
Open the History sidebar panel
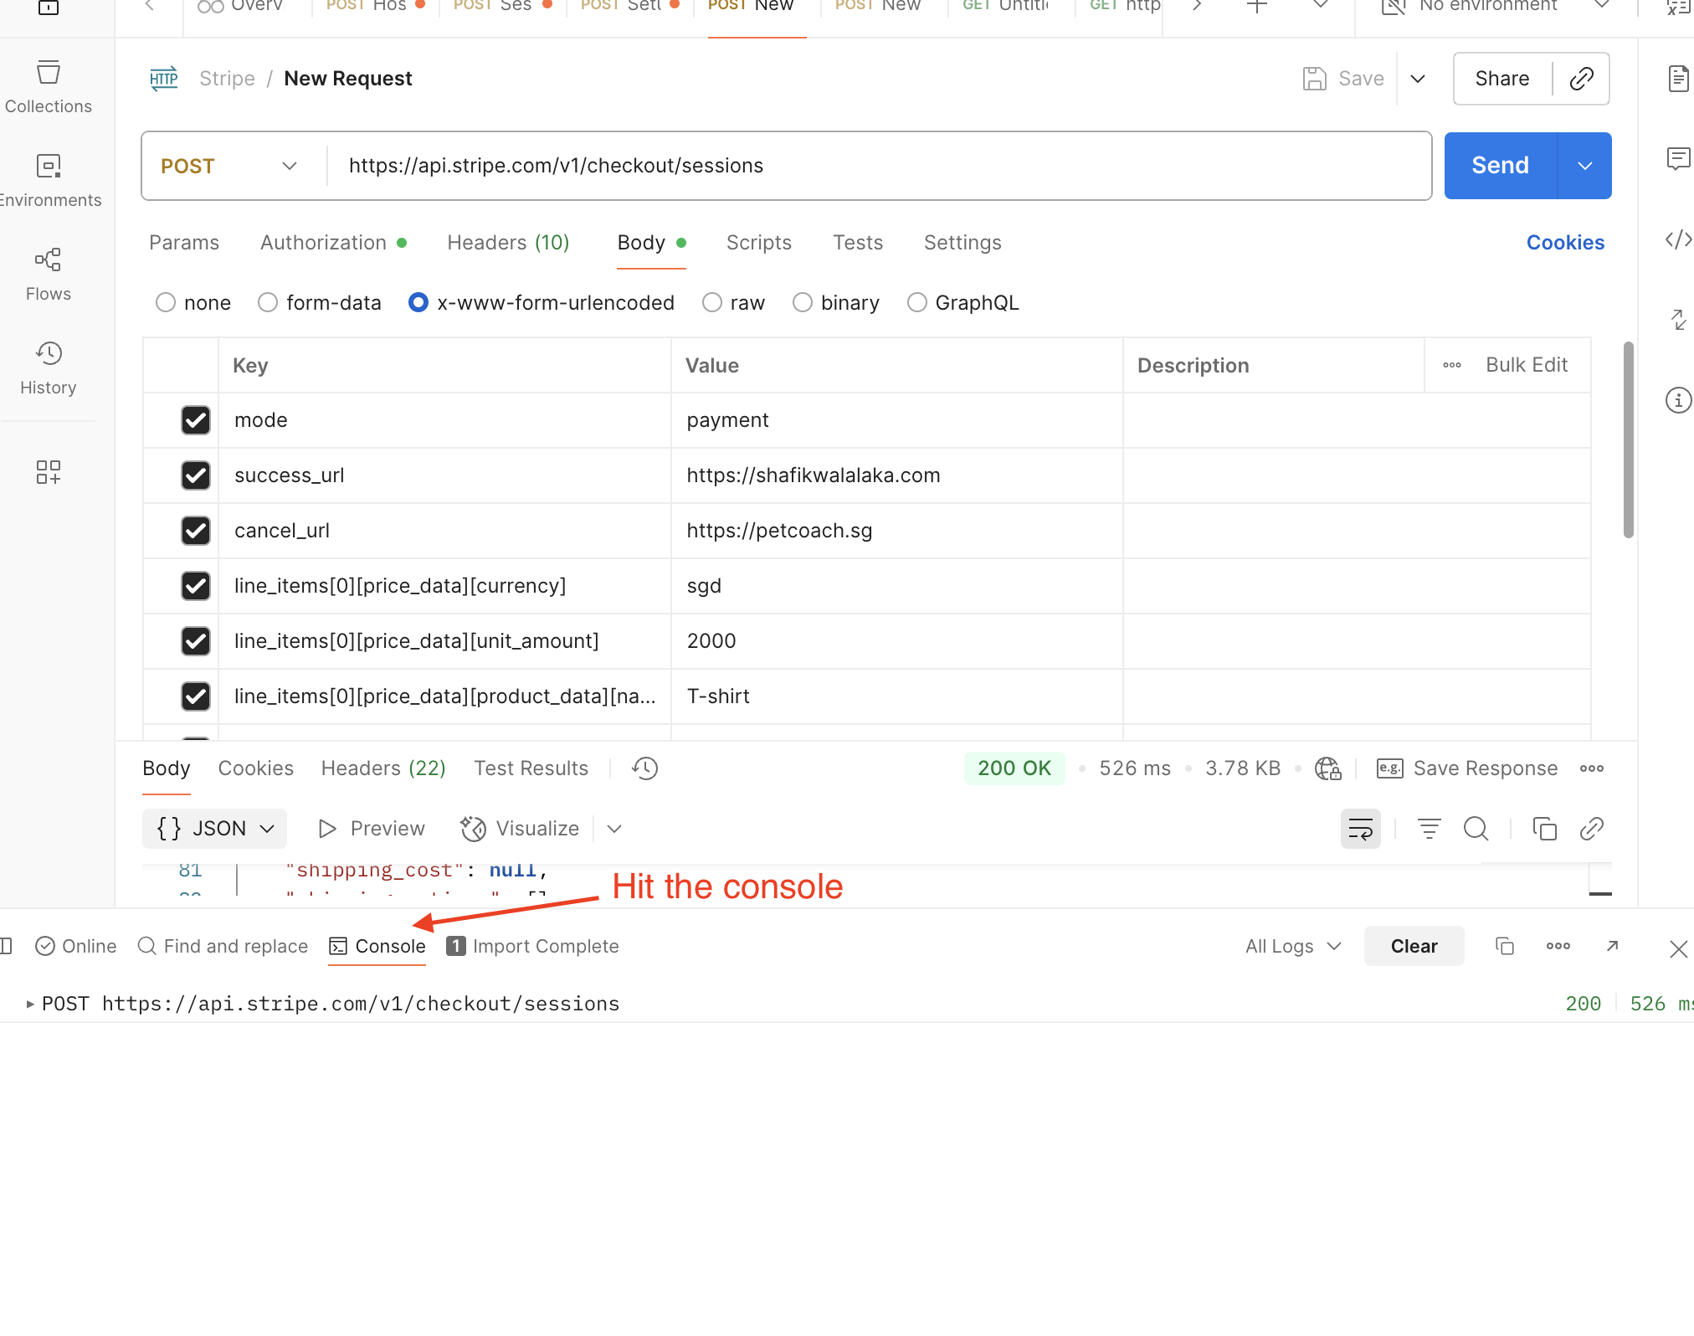(x=49, y=368)
